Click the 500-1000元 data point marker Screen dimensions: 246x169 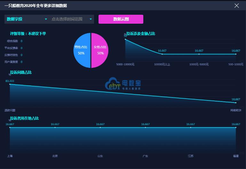point(236,54)
